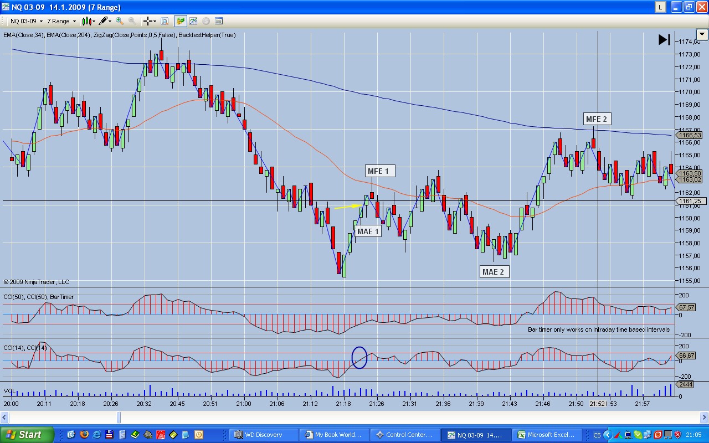This screenshot has height=443, width=709.
Task: Click the 1161,25 price marker on axis
Action: pos(690,201)
